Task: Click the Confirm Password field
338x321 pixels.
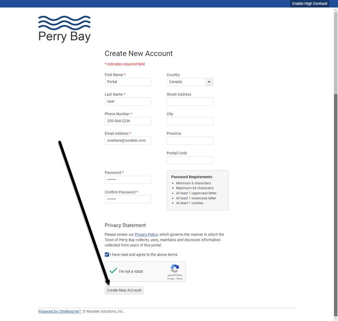Action: (x=128, y=199)
